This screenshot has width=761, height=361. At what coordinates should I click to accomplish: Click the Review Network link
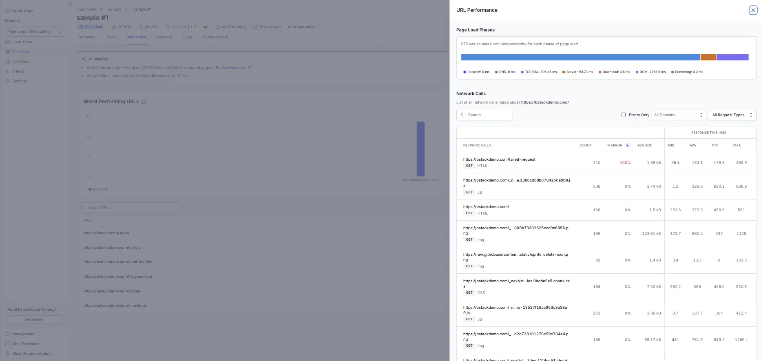[233, 68]
